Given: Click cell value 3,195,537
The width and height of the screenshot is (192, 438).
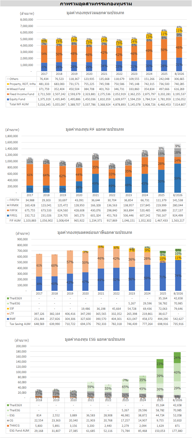Looking at the screenshot, I should click(179, 94).
